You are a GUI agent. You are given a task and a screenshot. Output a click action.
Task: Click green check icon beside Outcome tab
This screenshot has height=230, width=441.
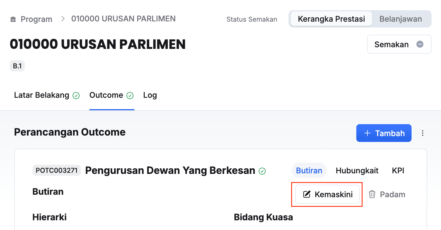click(x=130, y=96)
